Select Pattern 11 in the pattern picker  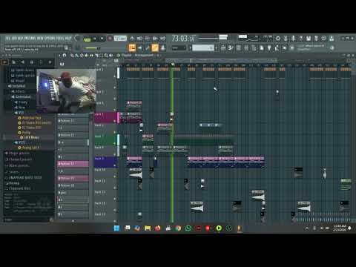(73, 121)
